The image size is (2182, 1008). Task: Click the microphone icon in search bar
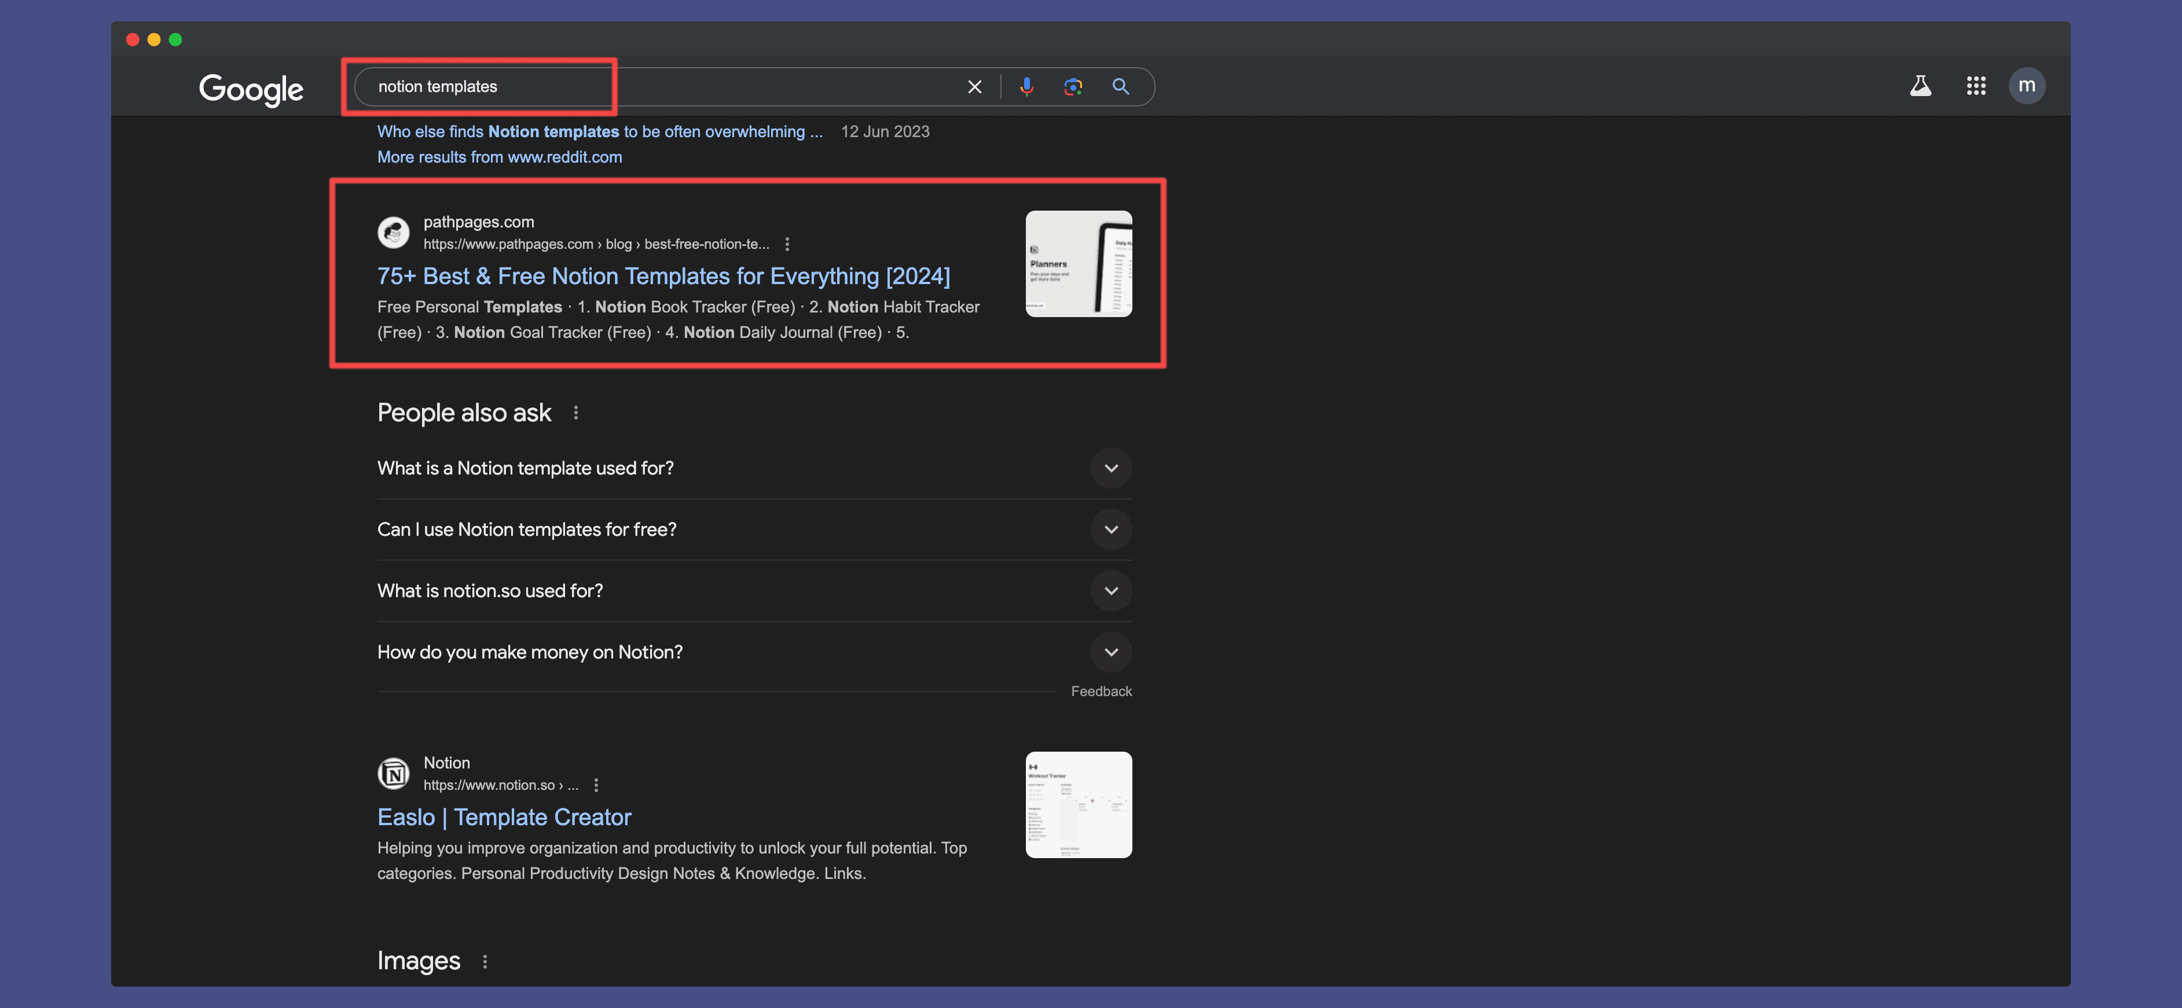point(1026,85)
